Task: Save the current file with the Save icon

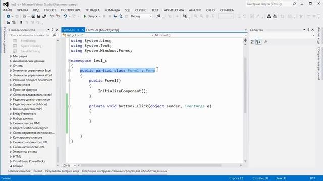Action: (x=39, y=16)
